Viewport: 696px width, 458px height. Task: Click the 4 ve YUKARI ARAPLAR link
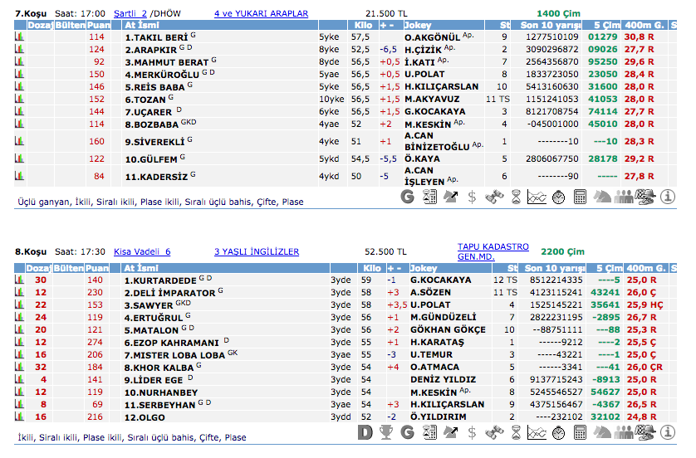261,14
